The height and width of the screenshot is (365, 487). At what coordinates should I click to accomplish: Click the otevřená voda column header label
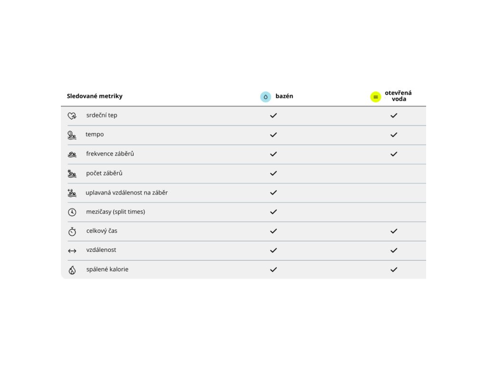(x=398, y=96)
